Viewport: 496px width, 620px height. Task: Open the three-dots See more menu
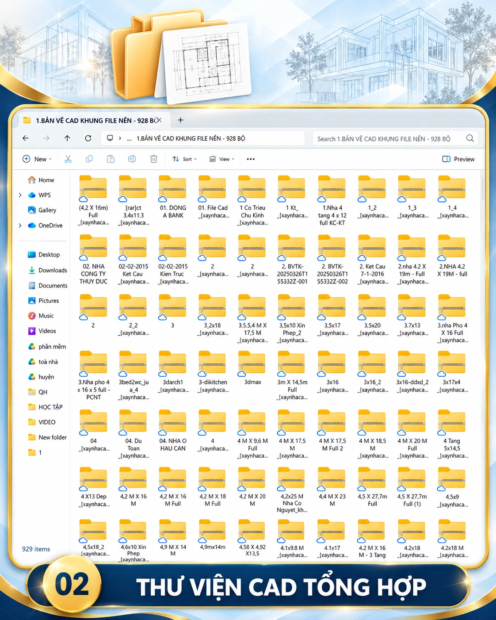(x=251, y=159)
